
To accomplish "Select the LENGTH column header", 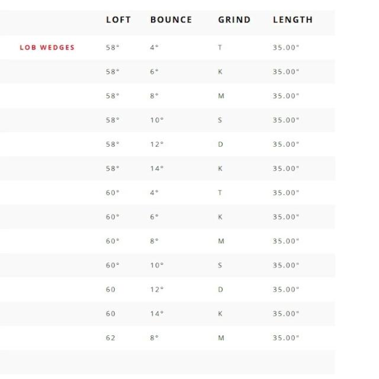I will pyautogui.click(x=293, y=20).
